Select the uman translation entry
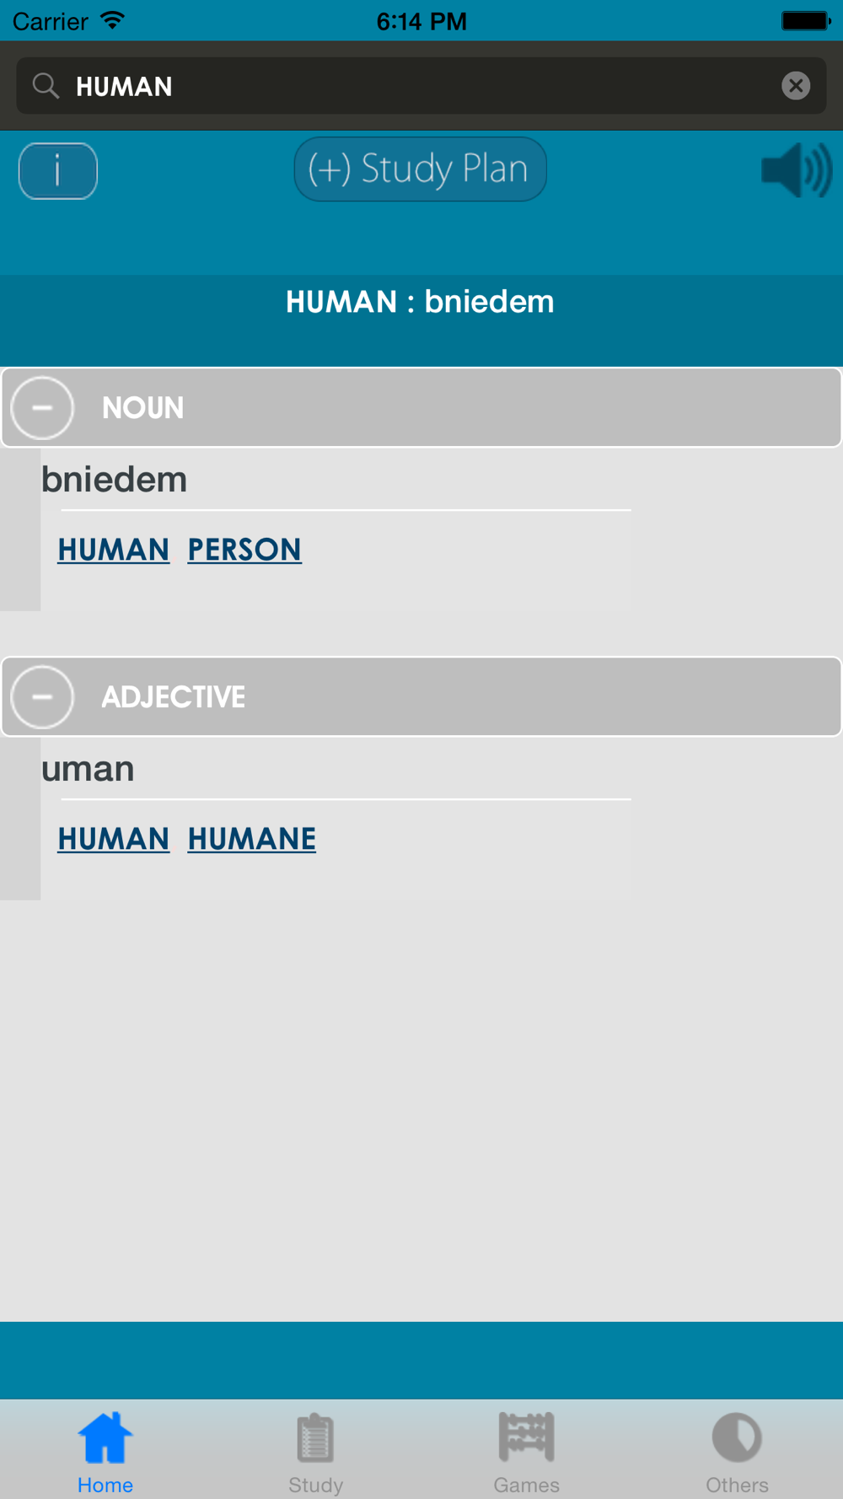The image size is (843, 1499). pos(88,769)
